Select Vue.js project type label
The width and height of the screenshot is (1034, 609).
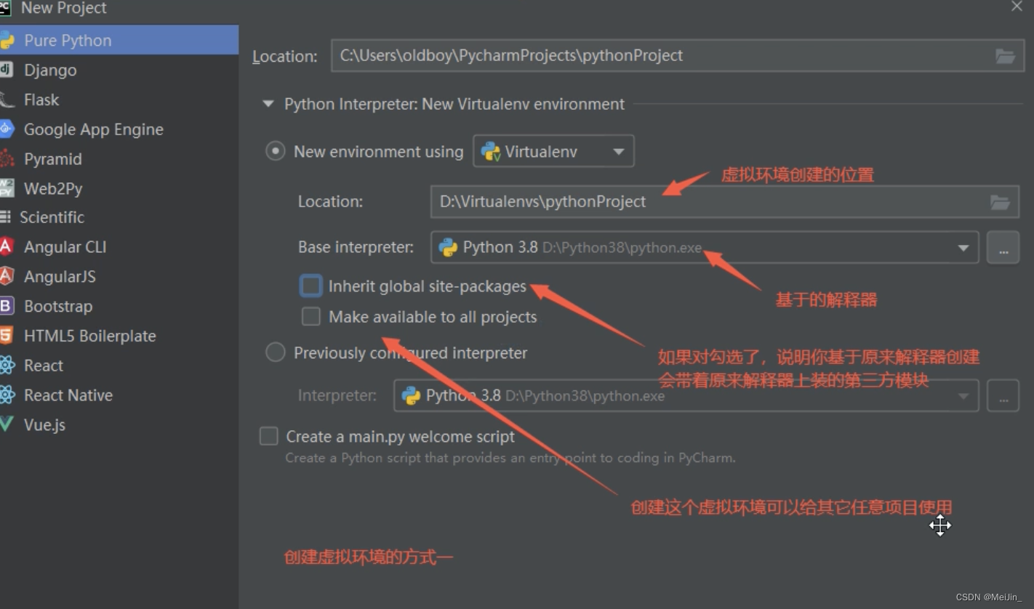44,424
